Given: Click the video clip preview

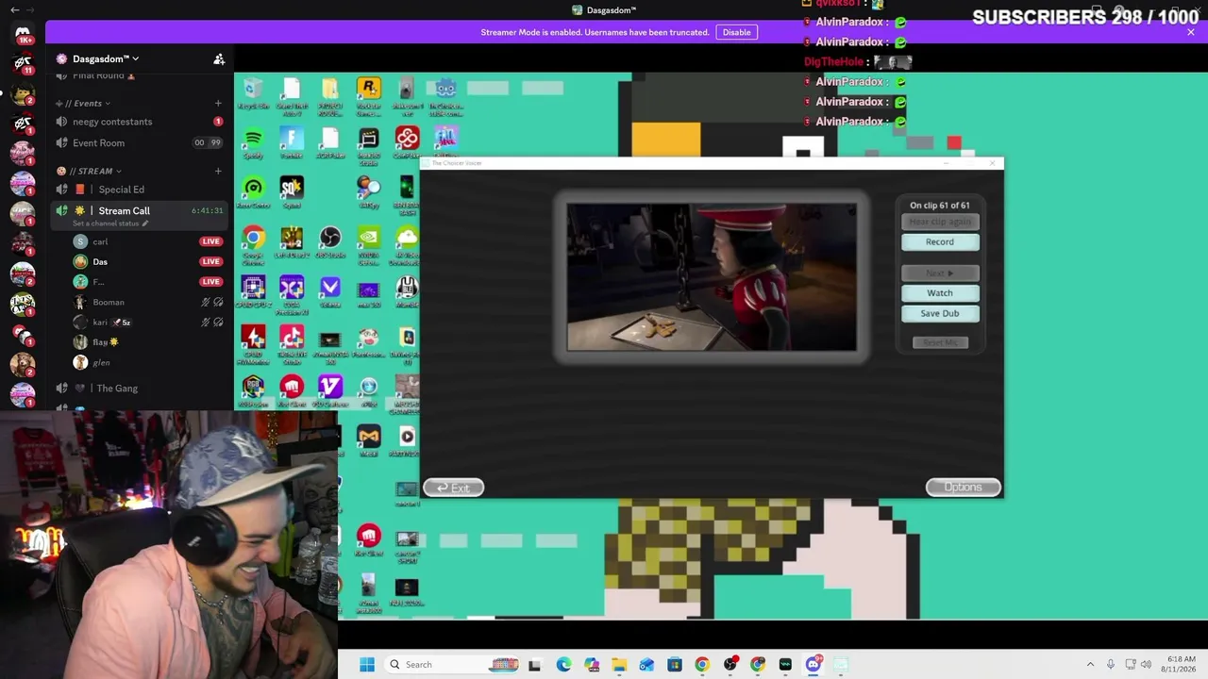Looking at the screenshot, I should click(x=712, y=277).
